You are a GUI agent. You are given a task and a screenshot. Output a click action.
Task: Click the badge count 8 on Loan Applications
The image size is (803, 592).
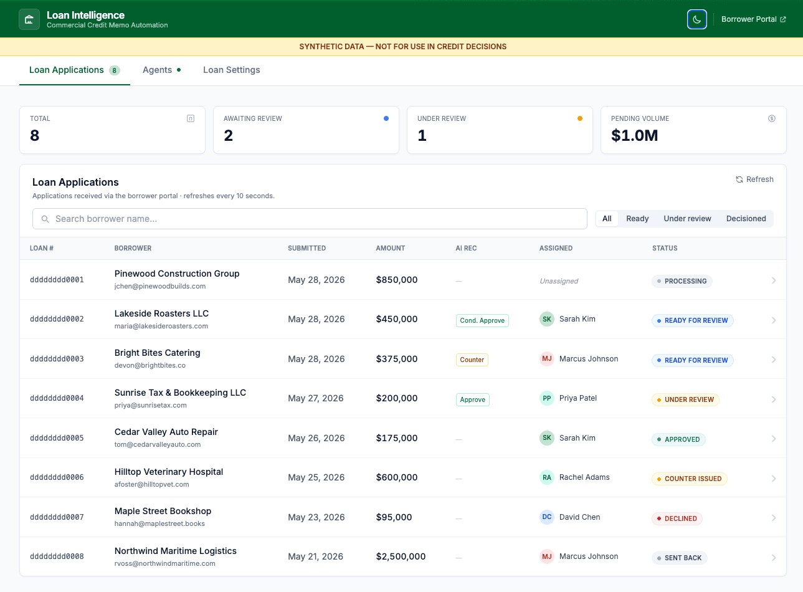115,70
